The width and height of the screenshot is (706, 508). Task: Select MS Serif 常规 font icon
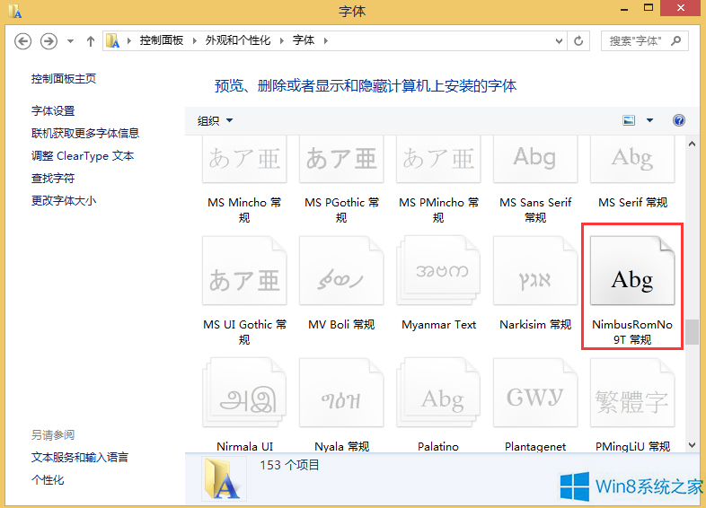tap(632, 159)
